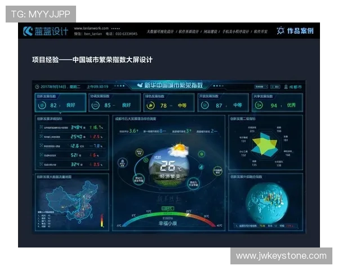Click the outermost left orbit node
This screenshot has height=270, width=338.
click(122, 163)
